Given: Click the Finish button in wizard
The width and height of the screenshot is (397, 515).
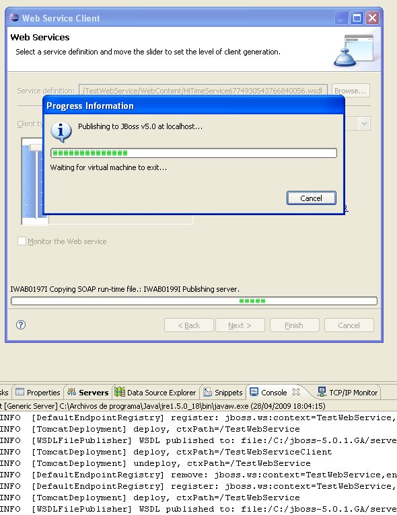Looking at the screenshot, I should coord(294,325).
